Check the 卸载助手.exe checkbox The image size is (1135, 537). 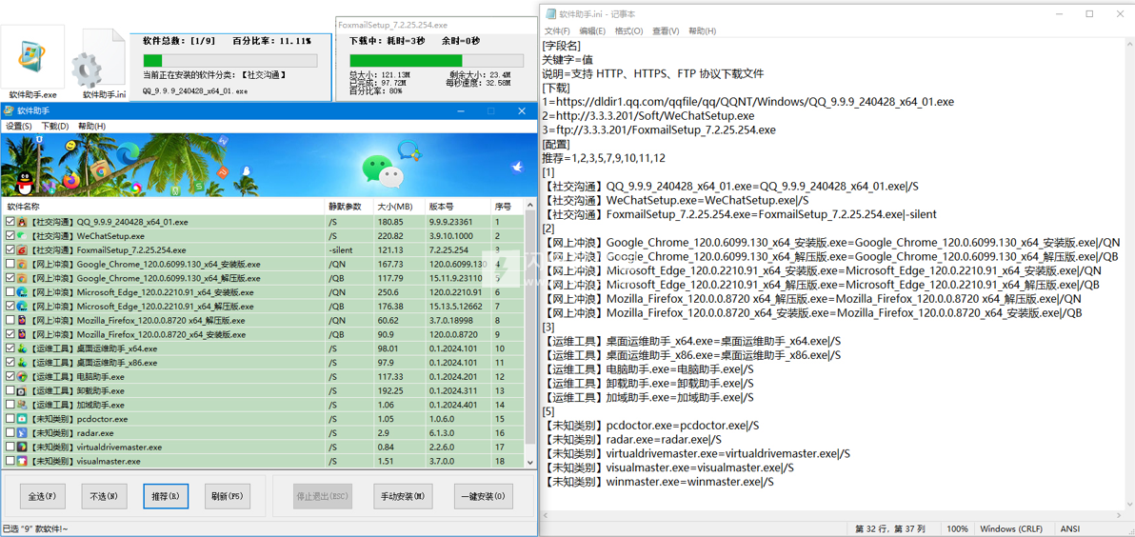point(10,390)
